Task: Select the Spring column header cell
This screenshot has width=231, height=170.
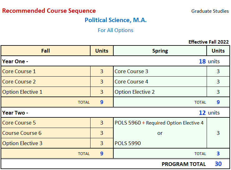Action: [160, 51]
